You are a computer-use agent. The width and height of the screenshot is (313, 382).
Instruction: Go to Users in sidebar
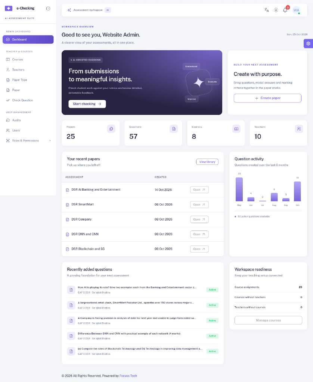28,130
